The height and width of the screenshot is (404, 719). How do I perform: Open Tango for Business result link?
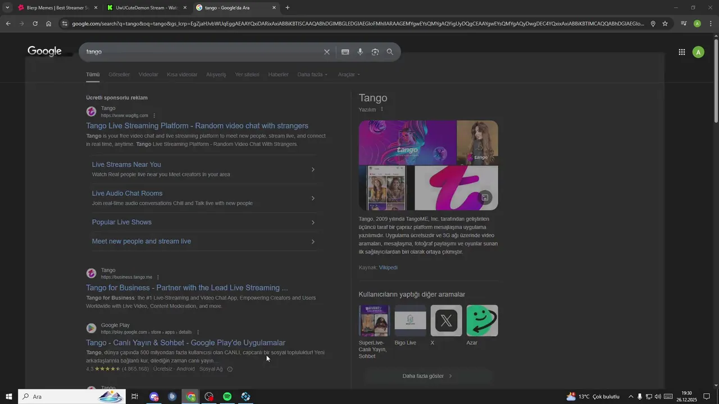(187, 288)
